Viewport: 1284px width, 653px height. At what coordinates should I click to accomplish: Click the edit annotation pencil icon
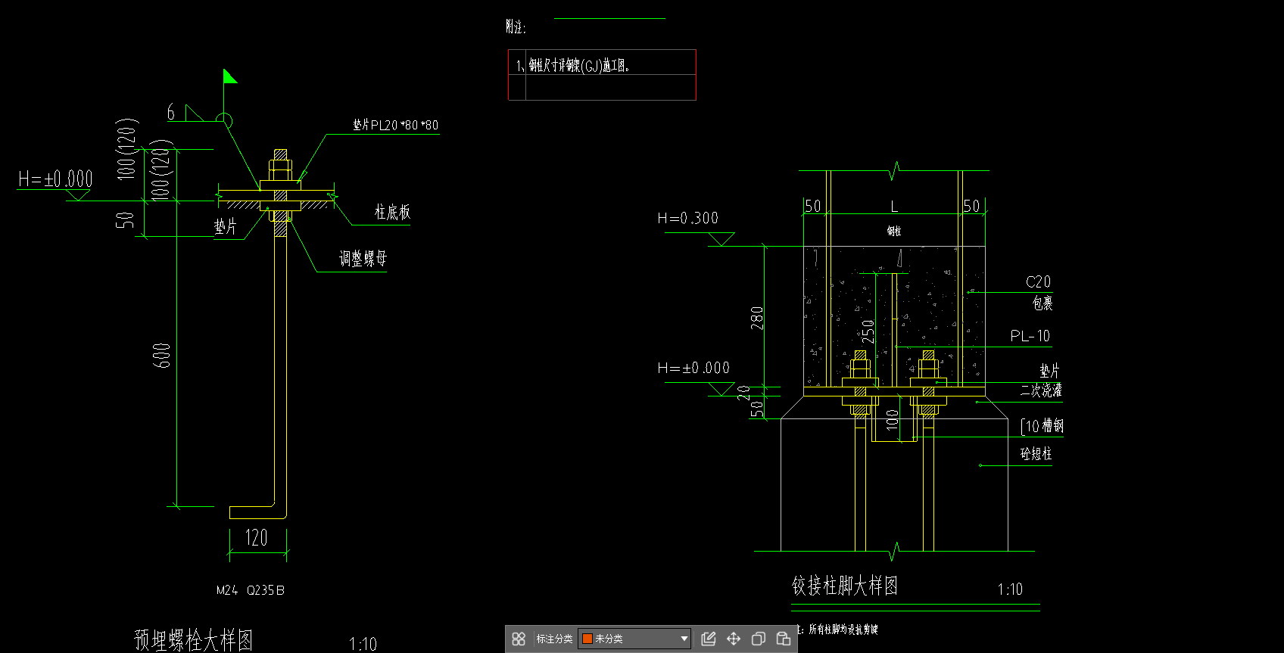tap(709, 639)
